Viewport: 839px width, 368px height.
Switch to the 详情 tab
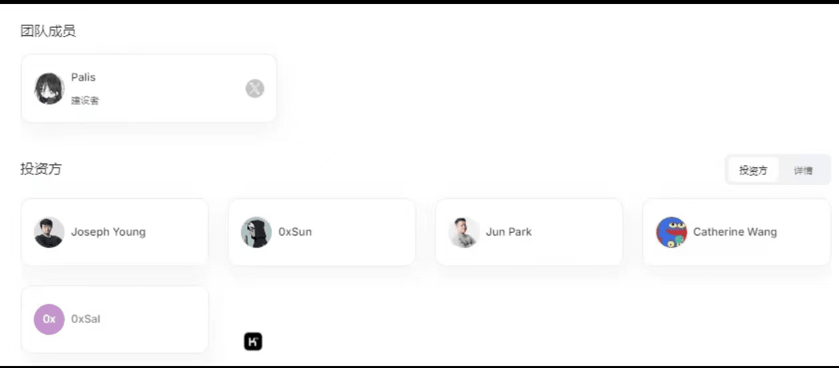803,170
